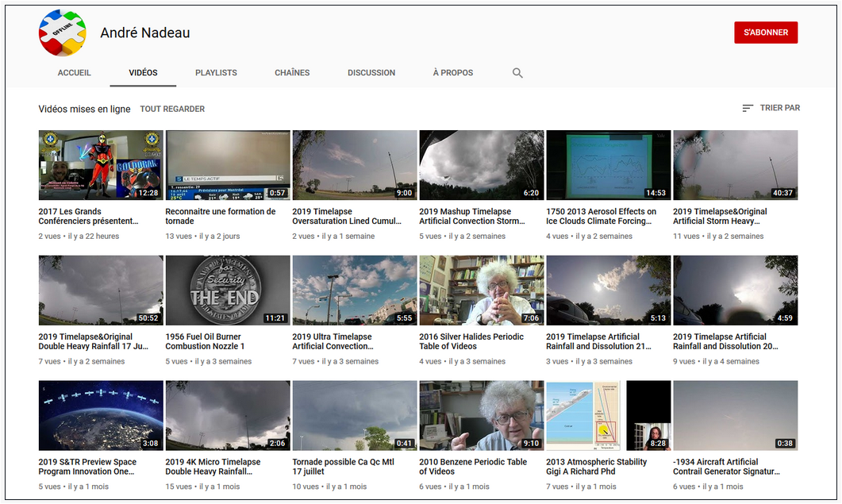Open thumbnail of 1750 2013 Aerosol Effects video
Image resolution: width=842 pixels, height=504 pixels.
click(609, 165)
